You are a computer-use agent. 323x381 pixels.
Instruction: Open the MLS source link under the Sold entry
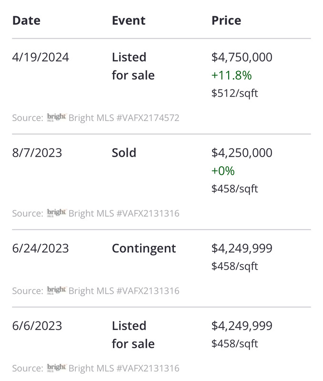coord(124,213)
